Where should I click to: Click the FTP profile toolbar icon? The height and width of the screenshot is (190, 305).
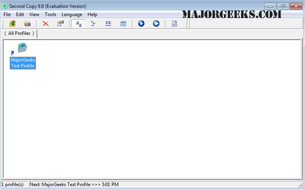coord(28,24)
